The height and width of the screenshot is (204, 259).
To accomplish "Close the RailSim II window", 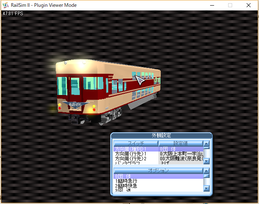I will (249, 5).
